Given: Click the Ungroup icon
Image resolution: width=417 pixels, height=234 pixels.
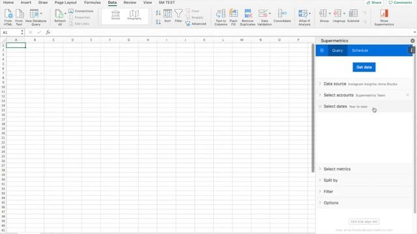Looking at the screenshot, I should point(339,16).
